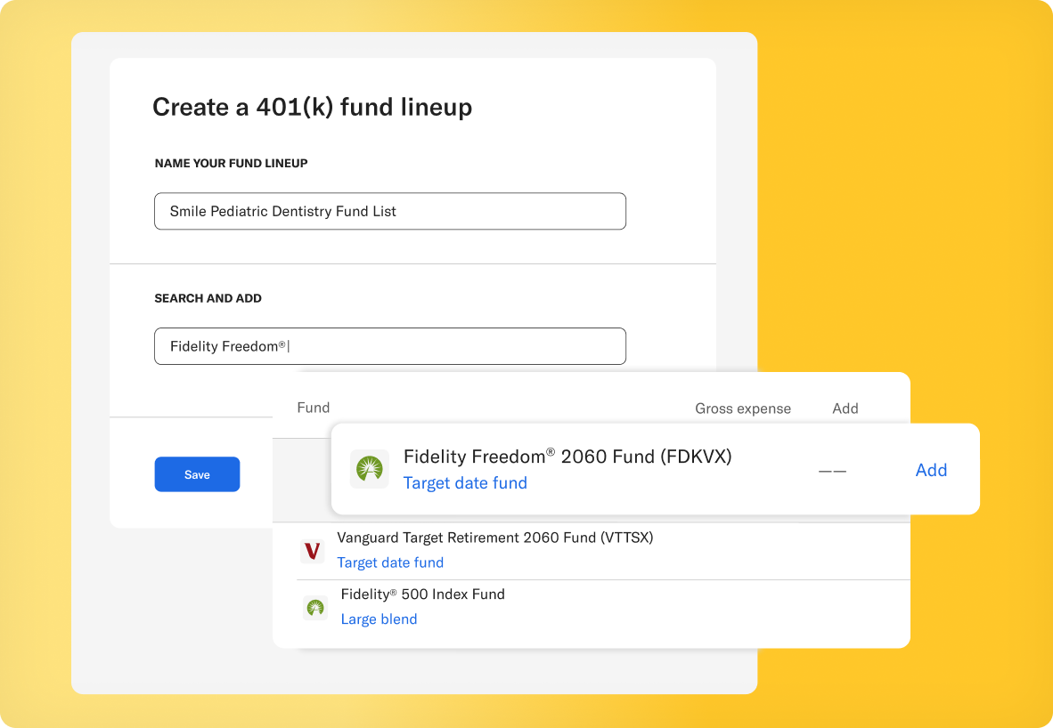The height and width of the screenshot is (728, 1053).
Task: Click the SEARCH AND ADD label
Action: pos(208,298)
